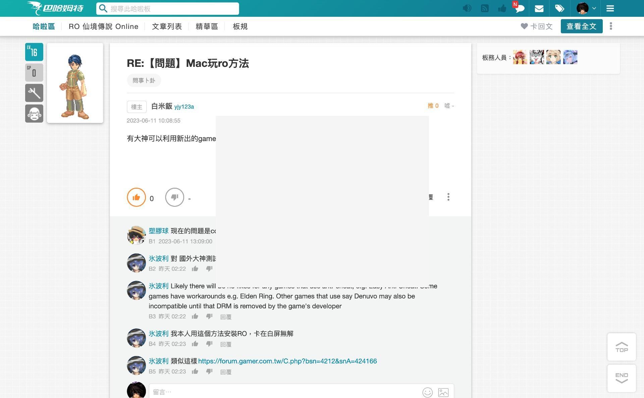Click the tags icon in header
The image size is (644, 398).
click(559, 8)
